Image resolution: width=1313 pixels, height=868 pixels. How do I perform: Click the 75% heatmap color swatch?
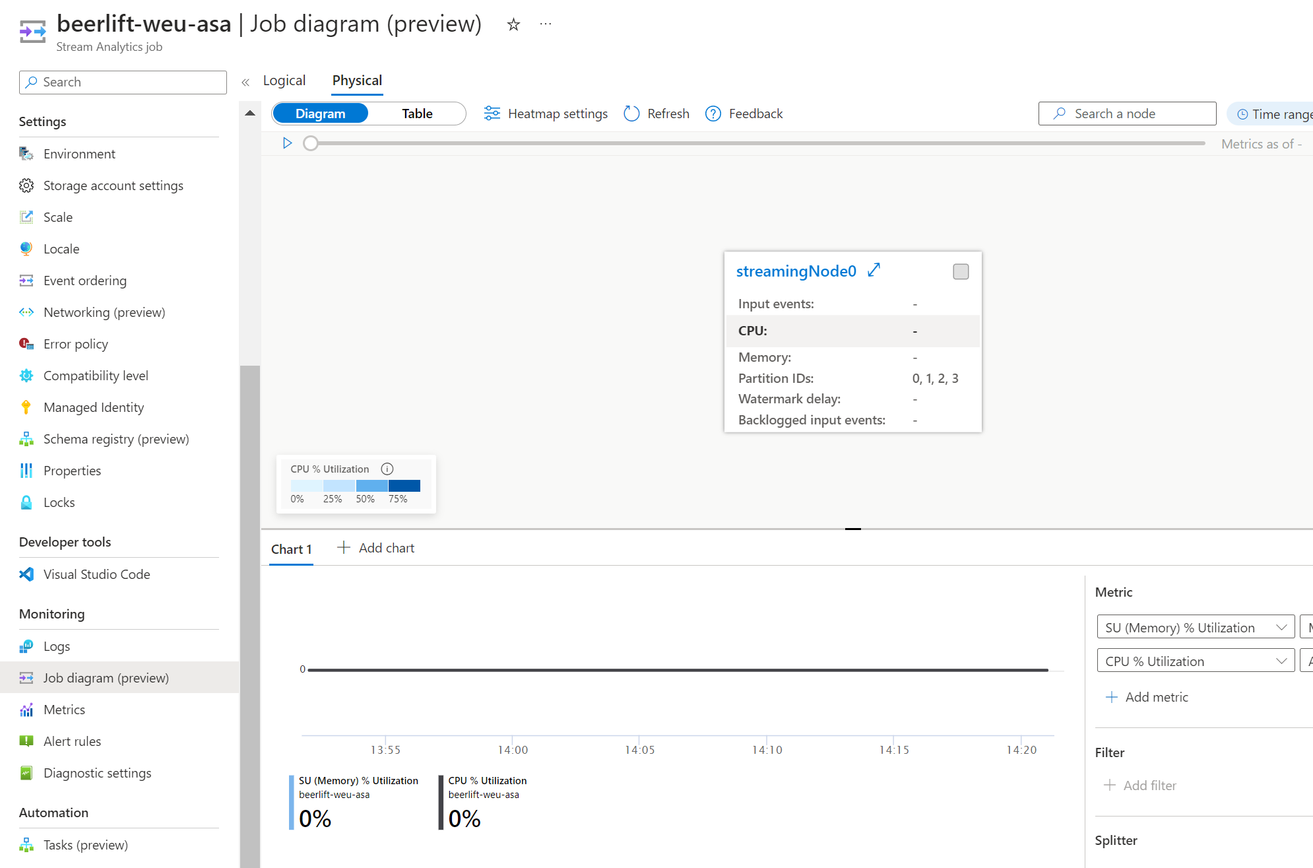click(404, 486)
